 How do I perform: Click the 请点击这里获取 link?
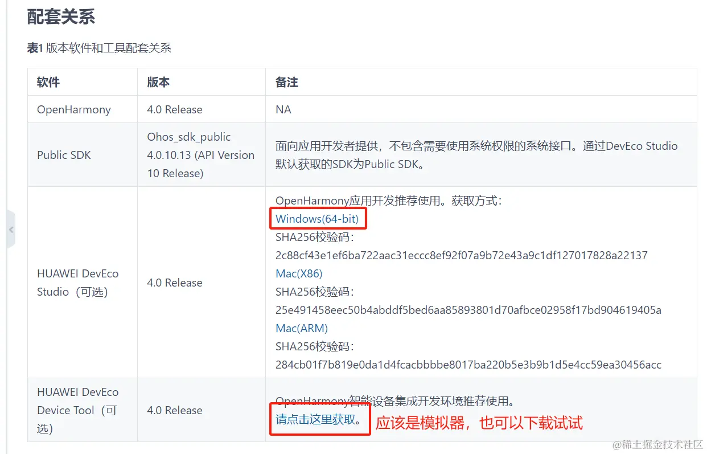(315, 420)
